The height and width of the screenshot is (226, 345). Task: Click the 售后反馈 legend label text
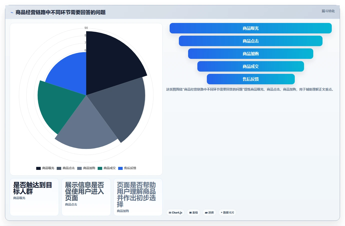[130, 168]
